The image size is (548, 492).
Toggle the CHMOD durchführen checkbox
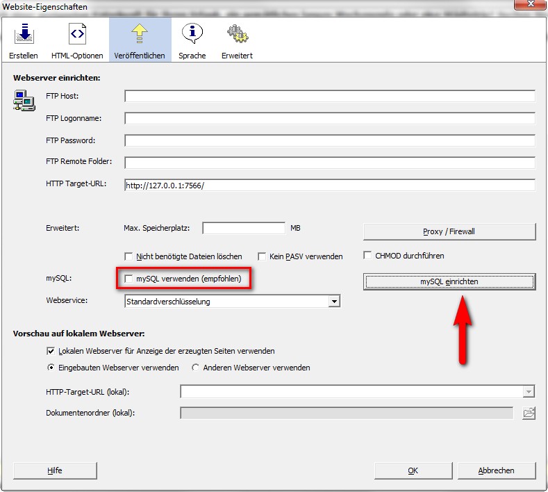[369, 255]
